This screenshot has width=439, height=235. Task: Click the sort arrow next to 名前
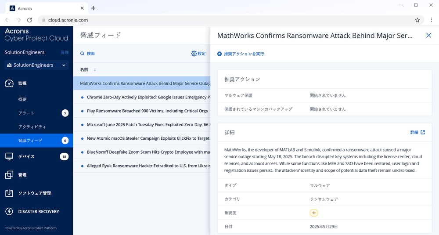pos(95,70)
